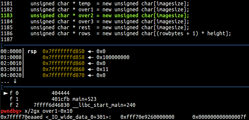The image size is (249, 120).
Task: Click the red pwndbg prompt
Action: [x=8, y=111]
